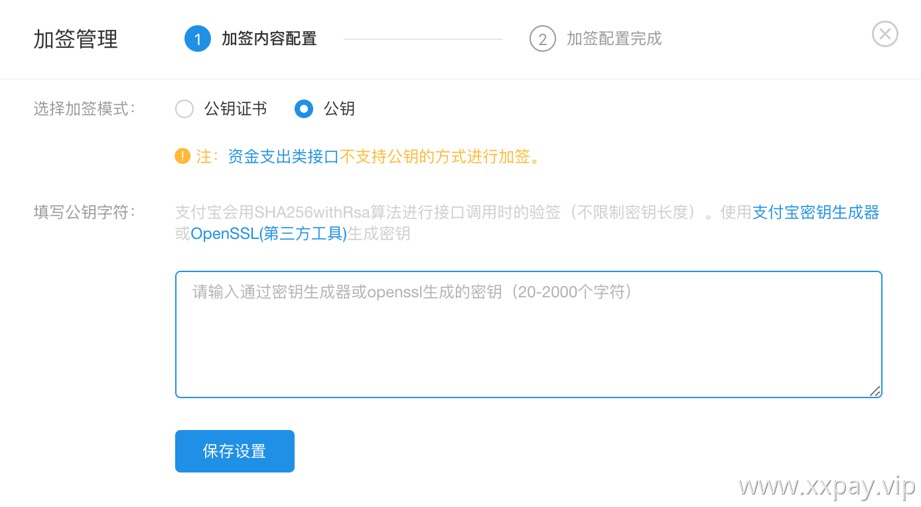This screenshot has width=921, height=507.
Task: Select the 公钥 radio button circle
Action: (x=304, y=109)
